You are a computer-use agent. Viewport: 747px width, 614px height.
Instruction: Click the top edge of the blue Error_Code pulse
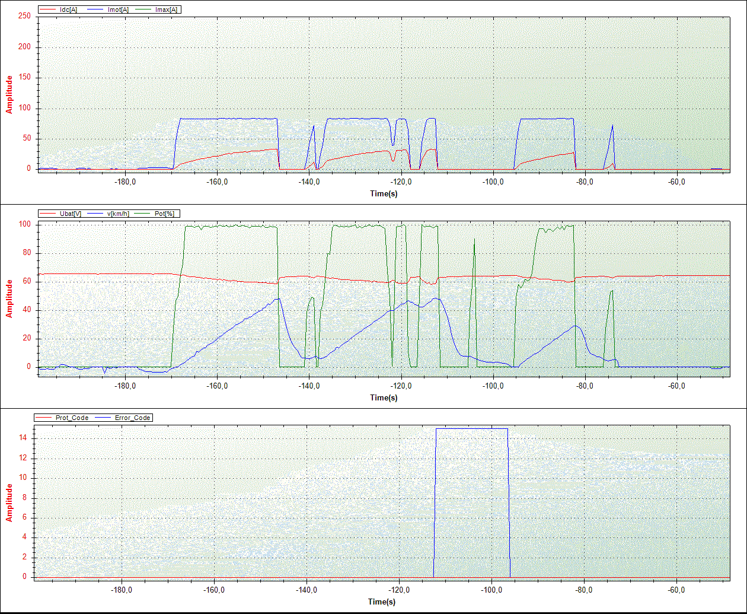click(472, 428)
